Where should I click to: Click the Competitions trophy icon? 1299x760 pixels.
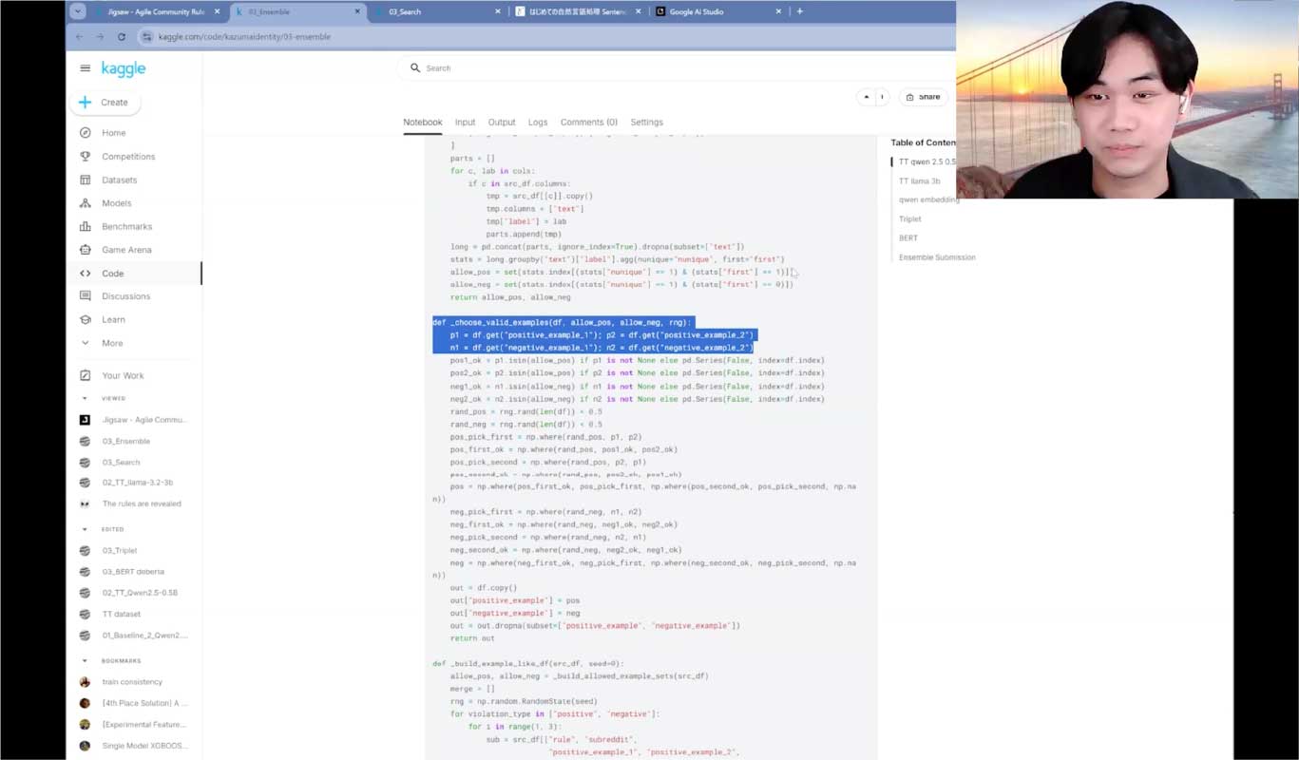[x=86, y=157]
